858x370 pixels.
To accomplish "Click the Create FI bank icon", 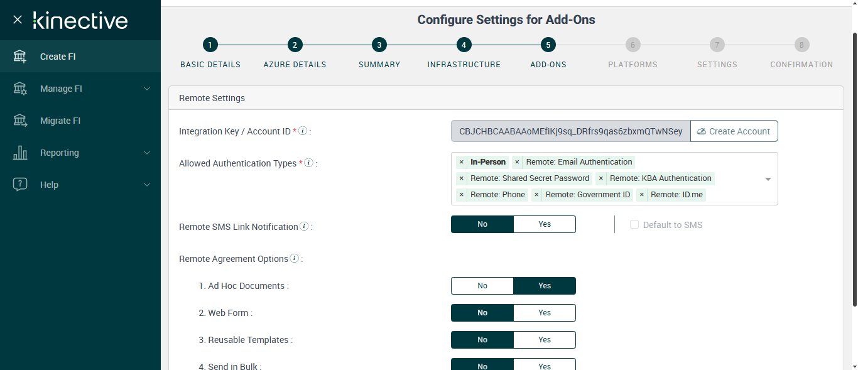I will pos(20,57).
